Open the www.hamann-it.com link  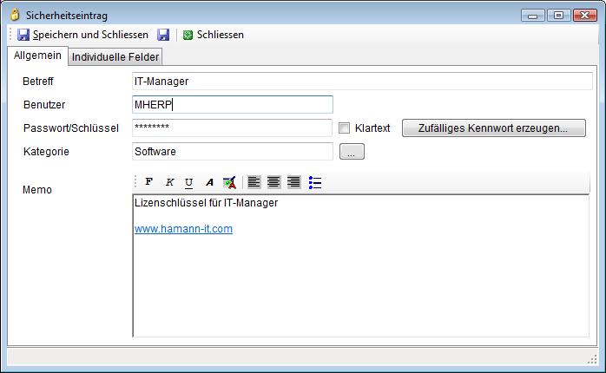pos(183,229)
